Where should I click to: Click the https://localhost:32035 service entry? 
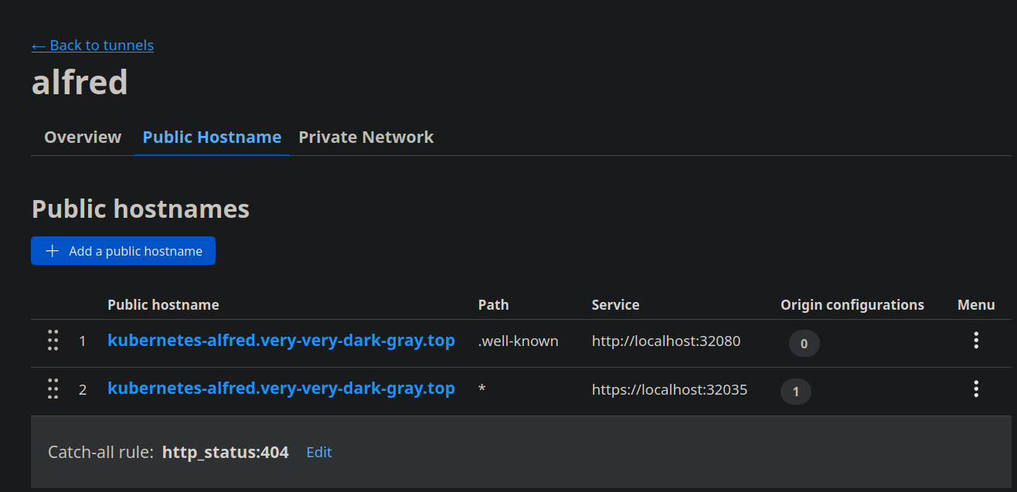(x=669, y=390)
